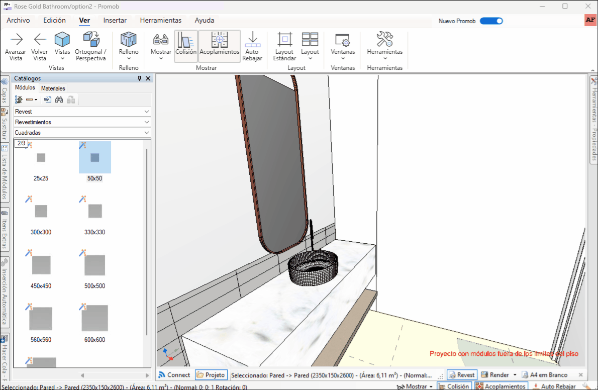Click Auto Rebajar in the ribbon
Screen dimensions: 598x390
pyautogui.click(x=252, y=46)
